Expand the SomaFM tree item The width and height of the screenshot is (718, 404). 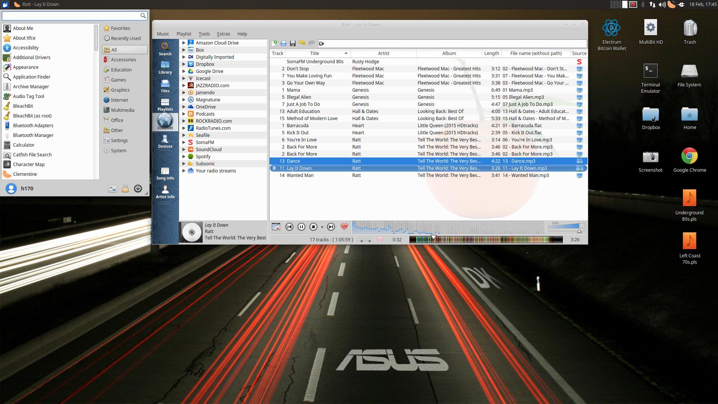(184, 142)
